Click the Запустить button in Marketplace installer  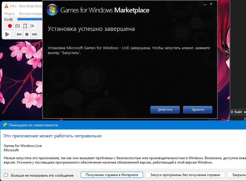(165, 110)
